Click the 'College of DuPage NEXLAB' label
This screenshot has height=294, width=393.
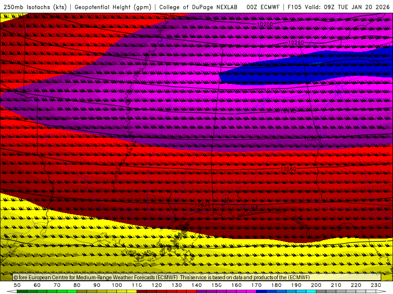(x=198, y=7)
